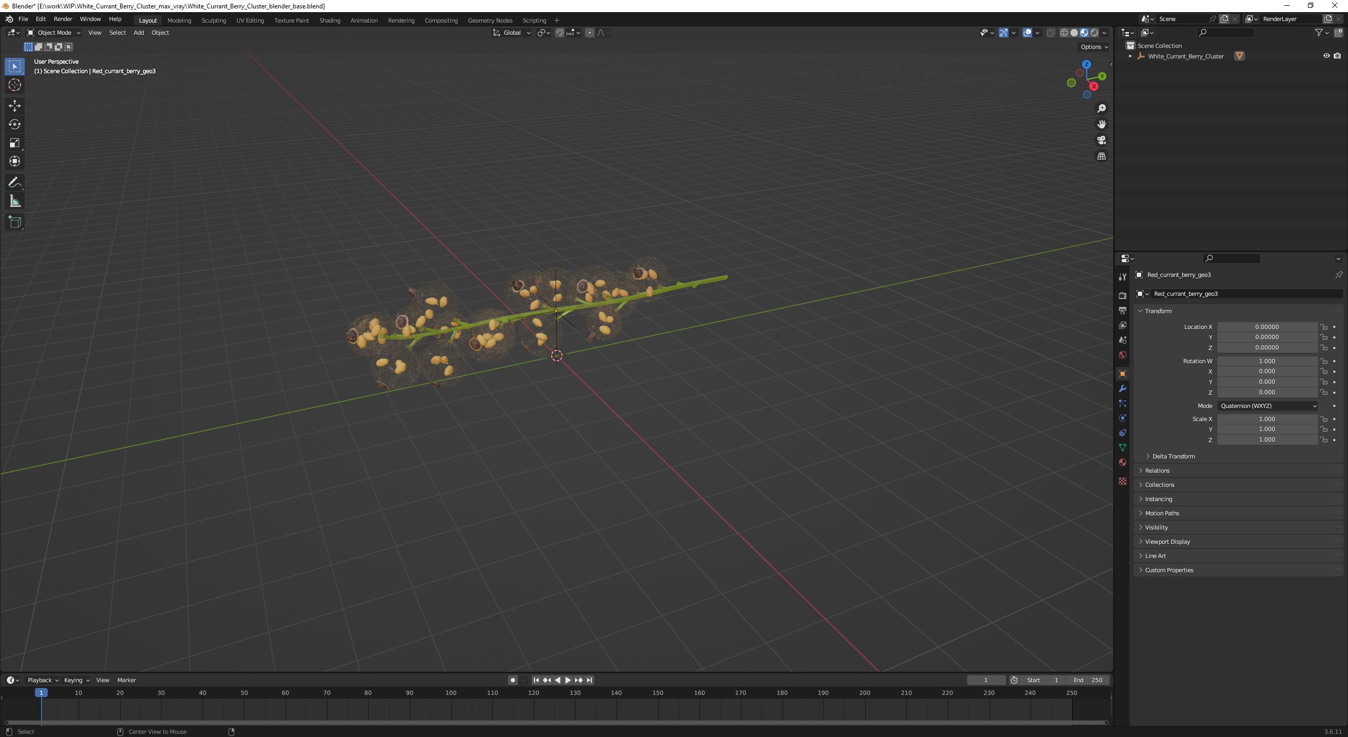Screen dimensions: 1348x737
Task: Open rotation Mode Quaternion dropdown
Action: tap(1267, 406)
